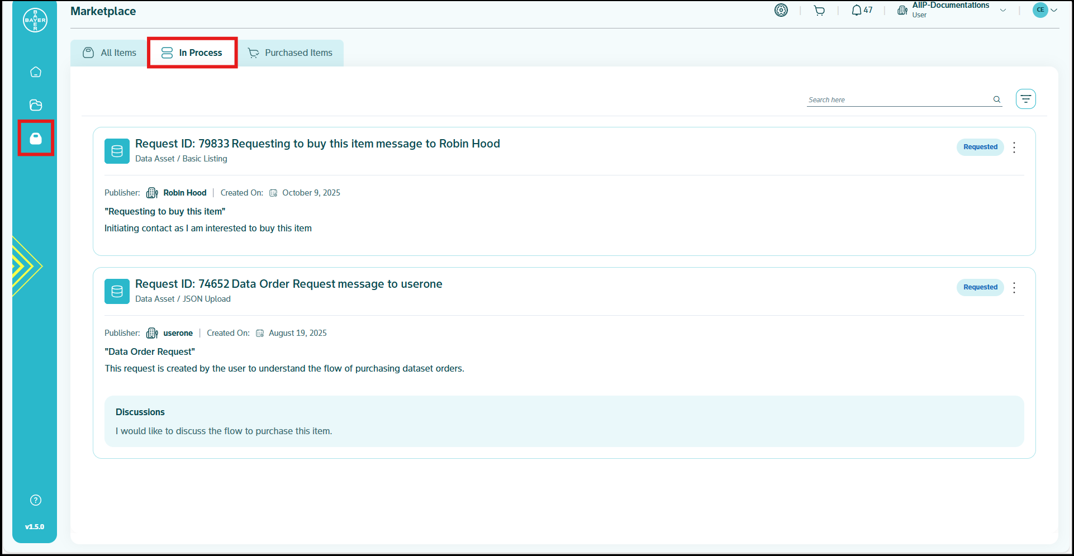The image size is (1074, 556).
Task: Click the support icon in top header
Action: pyautogui.click(x=781, y=11)
